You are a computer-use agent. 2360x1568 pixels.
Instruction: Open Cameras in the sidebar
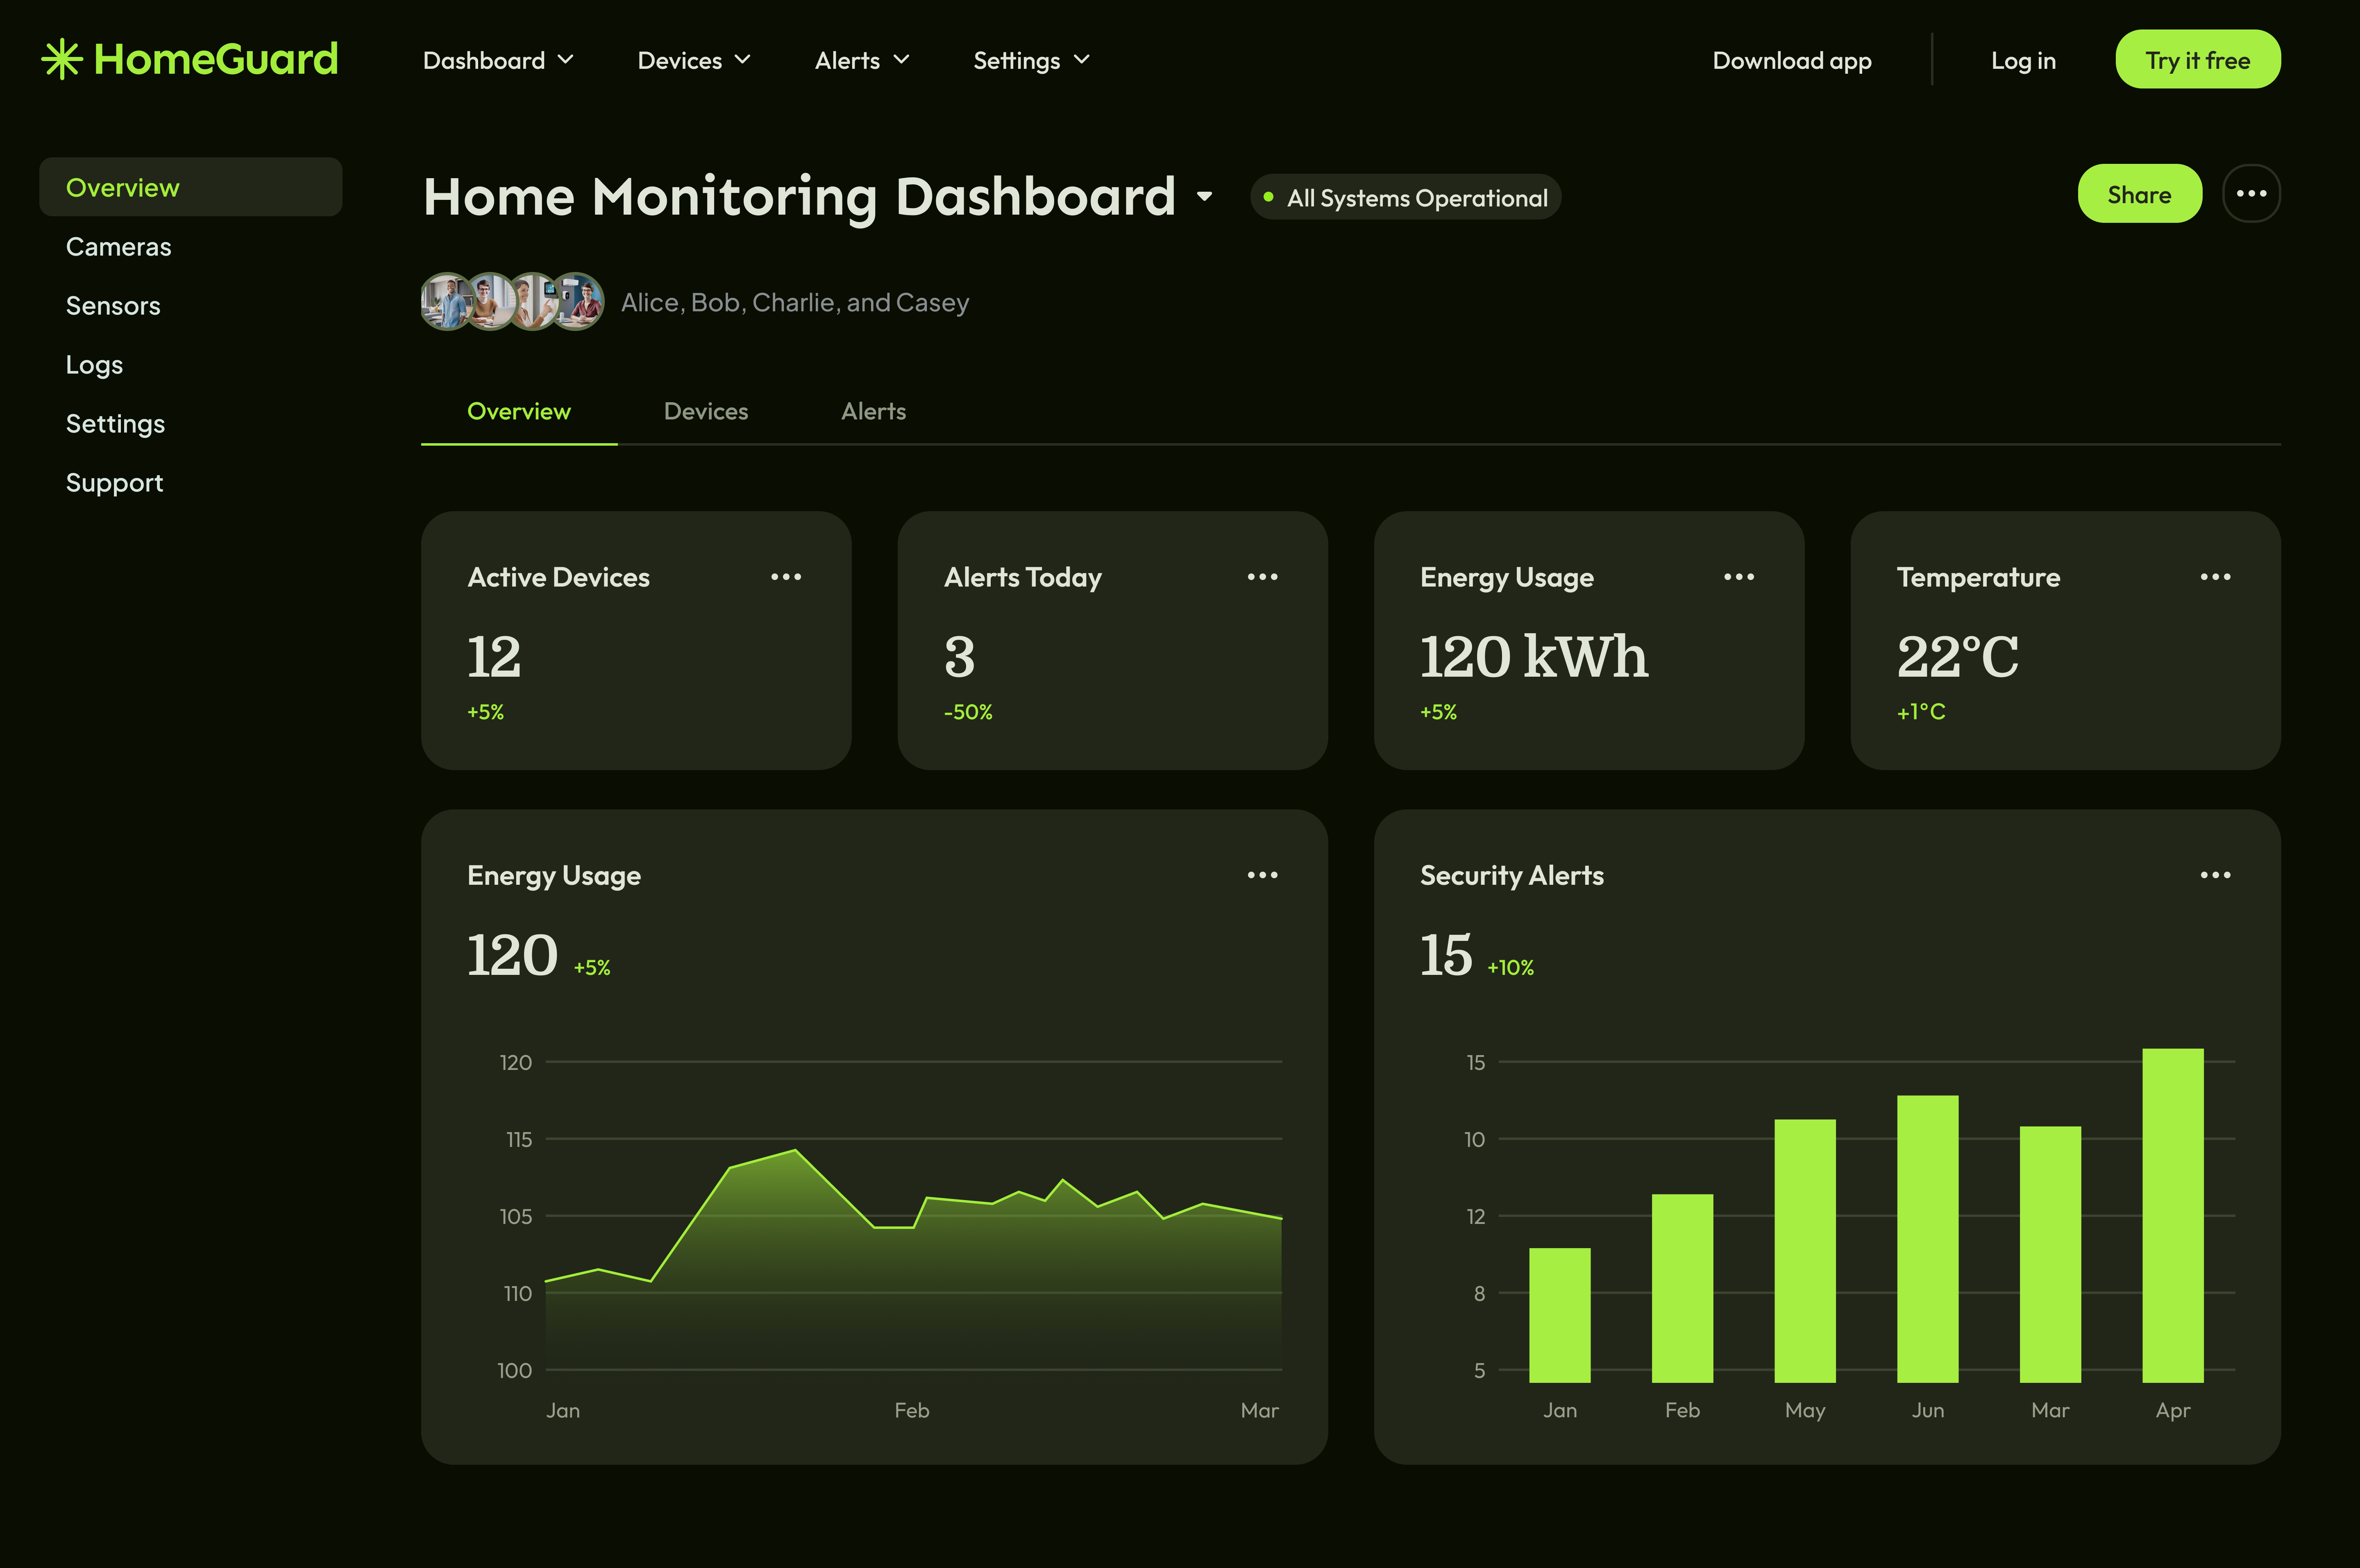118,246
